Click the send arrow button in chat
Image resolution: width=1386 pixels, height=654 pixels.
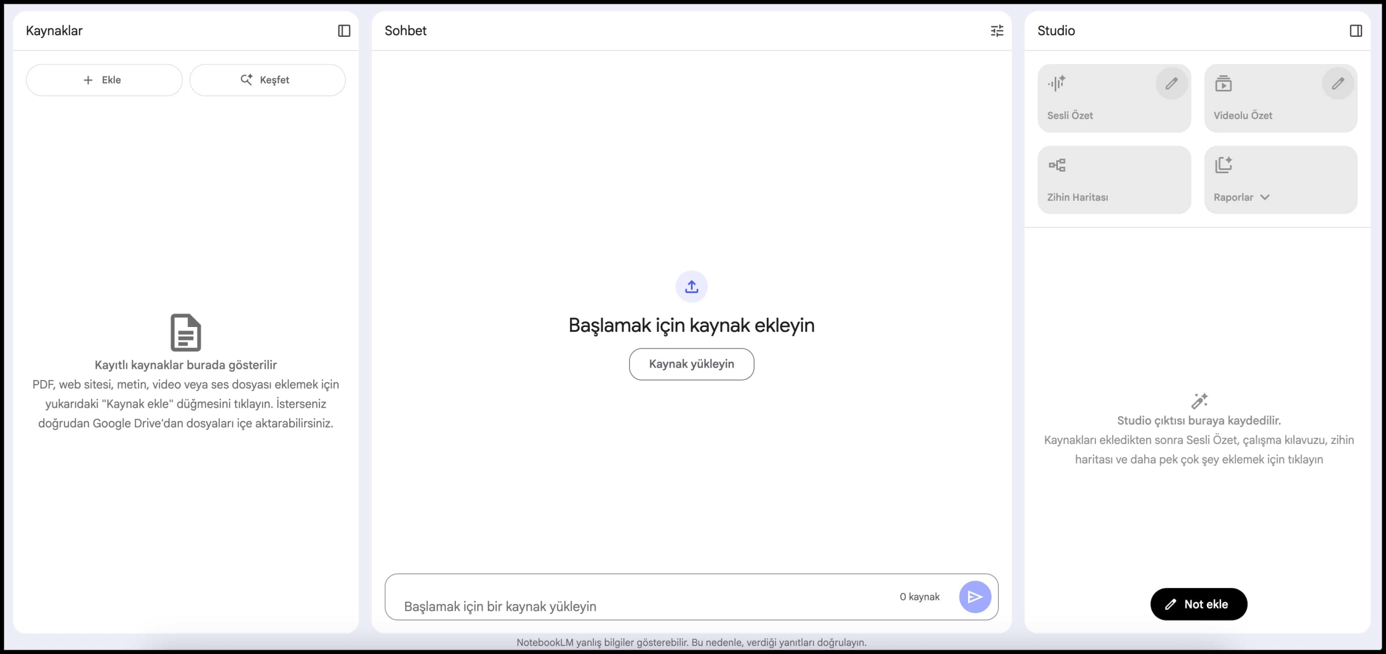975,597
